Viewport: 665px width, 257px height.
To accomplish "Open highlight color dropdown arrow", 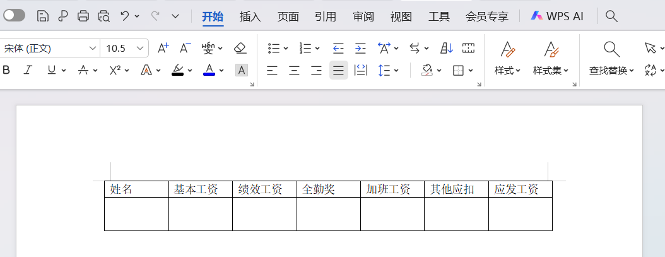I will (189, 71).
